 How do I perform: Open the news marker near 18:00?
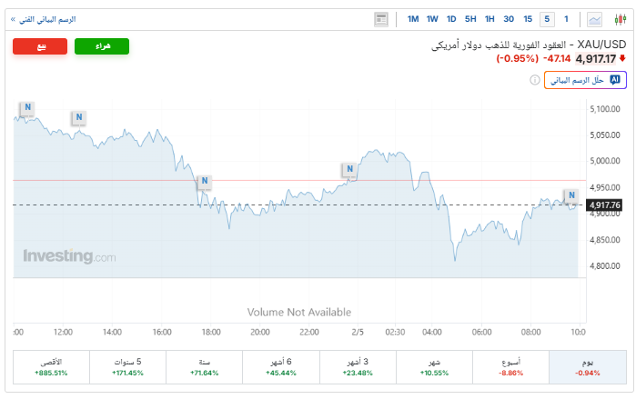click(x=206, y=181)
